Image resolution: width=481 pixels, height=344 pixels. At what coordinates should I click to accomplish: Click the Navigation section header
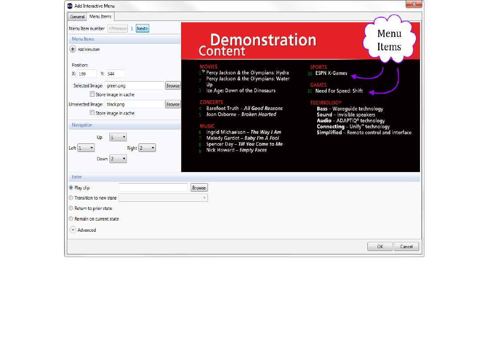125,125
